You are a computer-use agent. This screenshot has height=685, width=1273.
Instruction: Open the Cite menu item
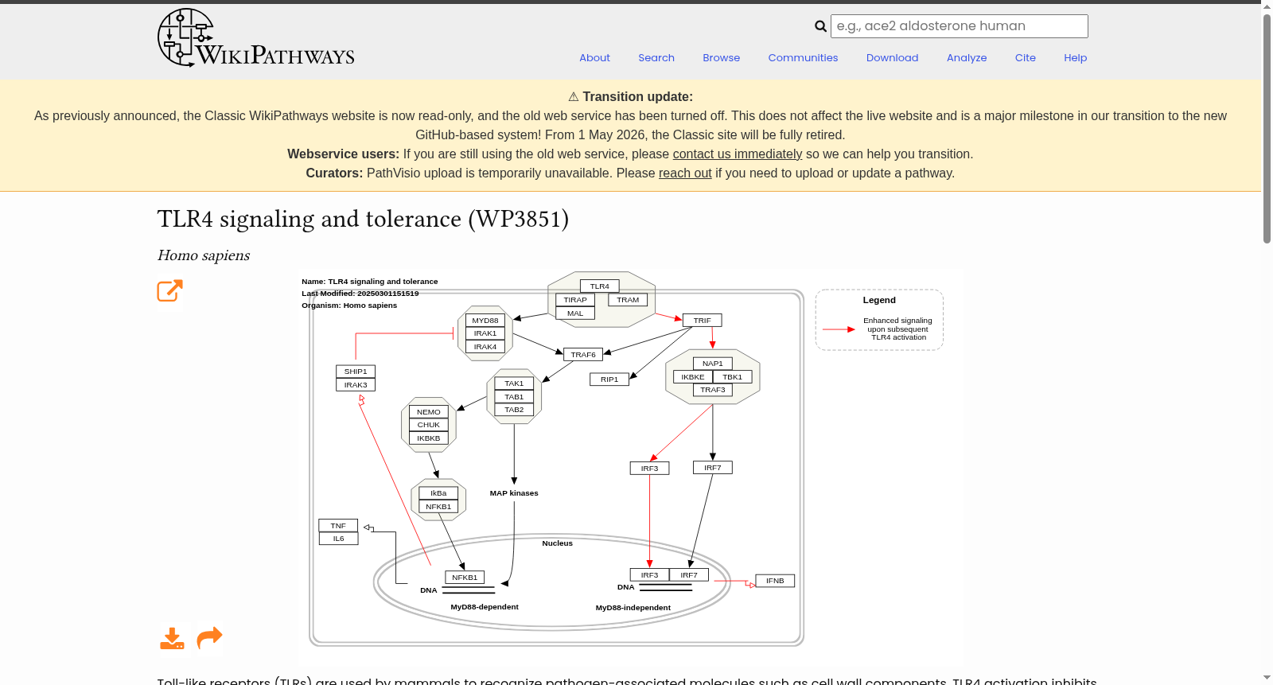pyautogui.click(x=1026, y=58)
